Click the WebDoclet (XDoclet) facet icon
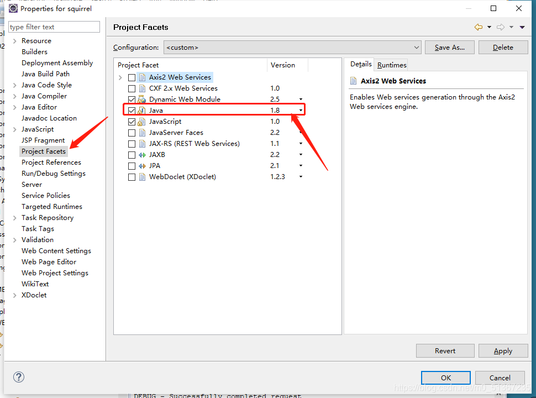This screenshot has height=398, width=536. [142, 177]
